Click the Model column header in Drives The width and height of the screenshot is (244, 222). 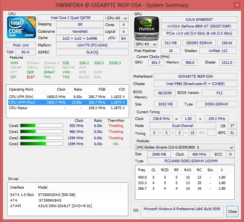78,187
